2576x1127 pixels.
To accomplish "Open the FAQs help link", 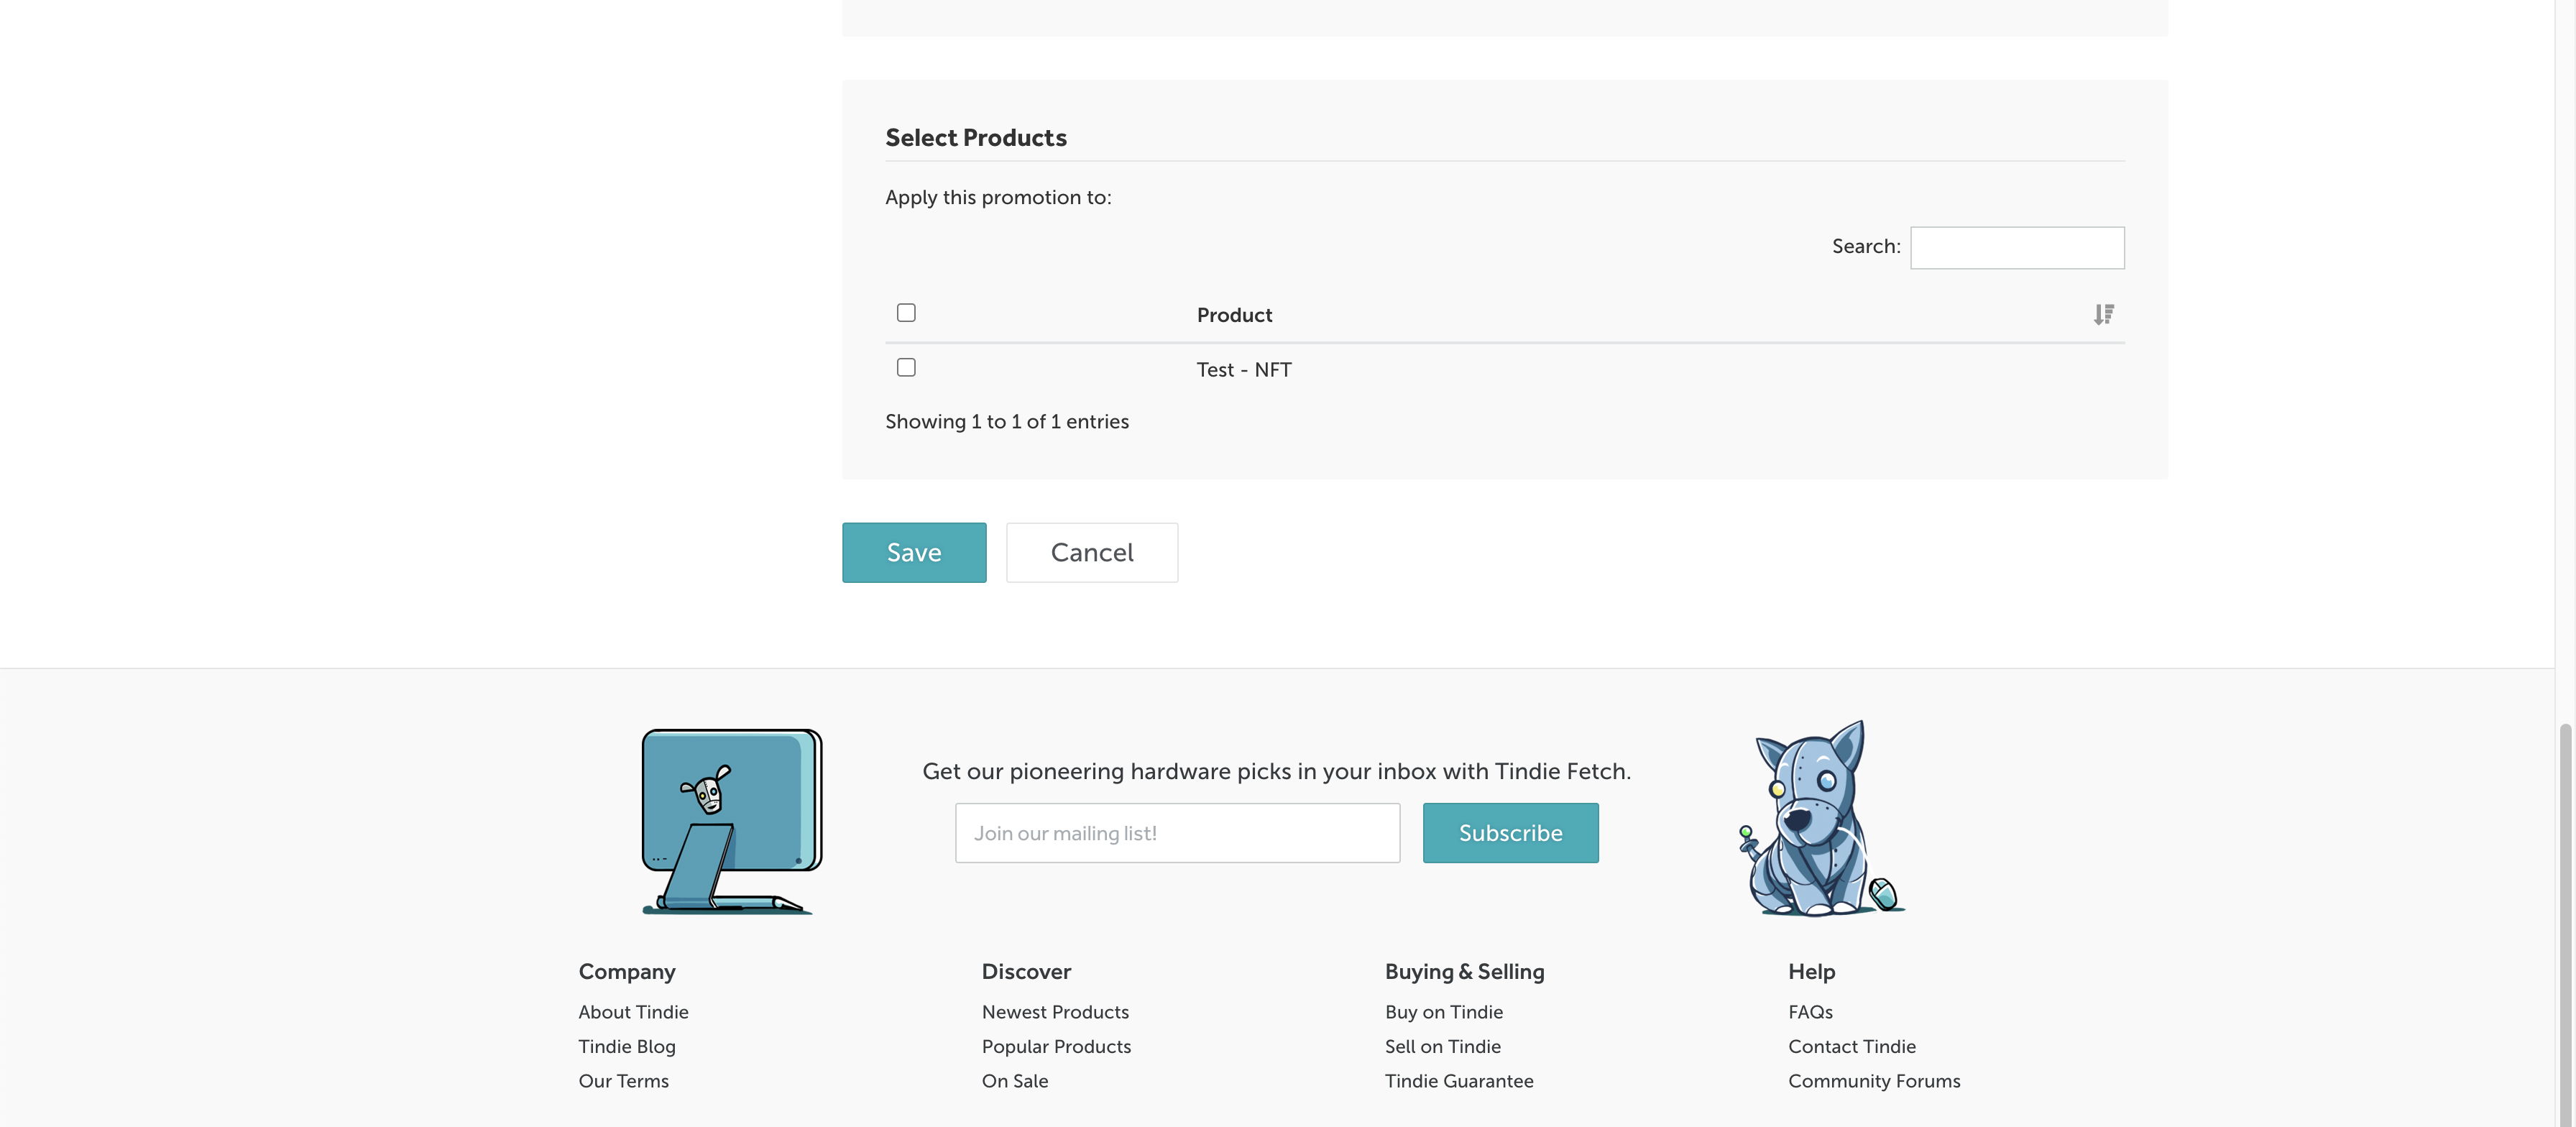I will (x=1810, y=1012).
